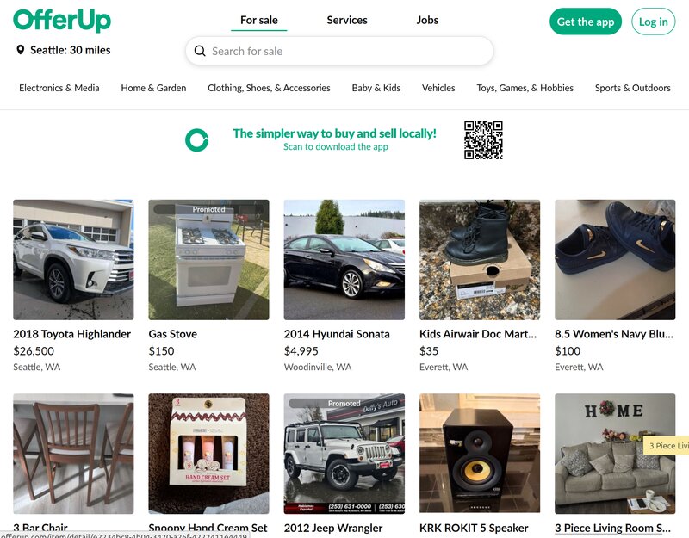689x538 pixels.
Task: Click the Log in button
Action: [653, 22]
